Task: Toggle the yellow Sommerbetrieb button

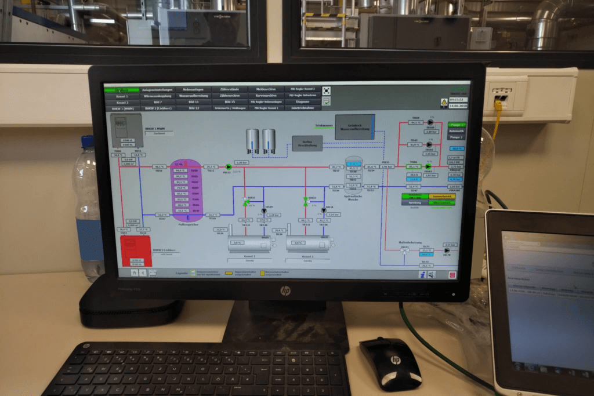Action: [x=441, y=197]
